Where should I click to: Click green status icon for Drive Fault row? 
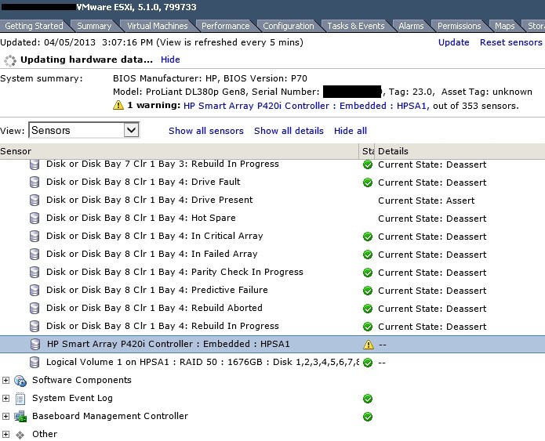[368, 183]
